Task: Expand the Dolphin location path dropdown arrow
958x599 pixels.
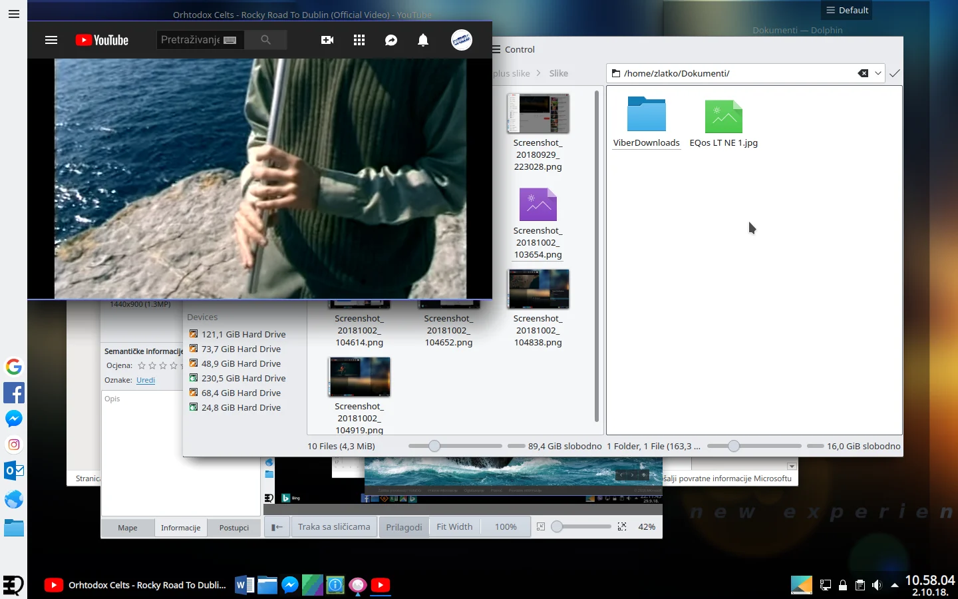Action: tap(878, 73)
